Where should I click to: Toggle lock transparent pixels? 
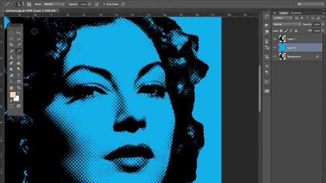[281, 30]
